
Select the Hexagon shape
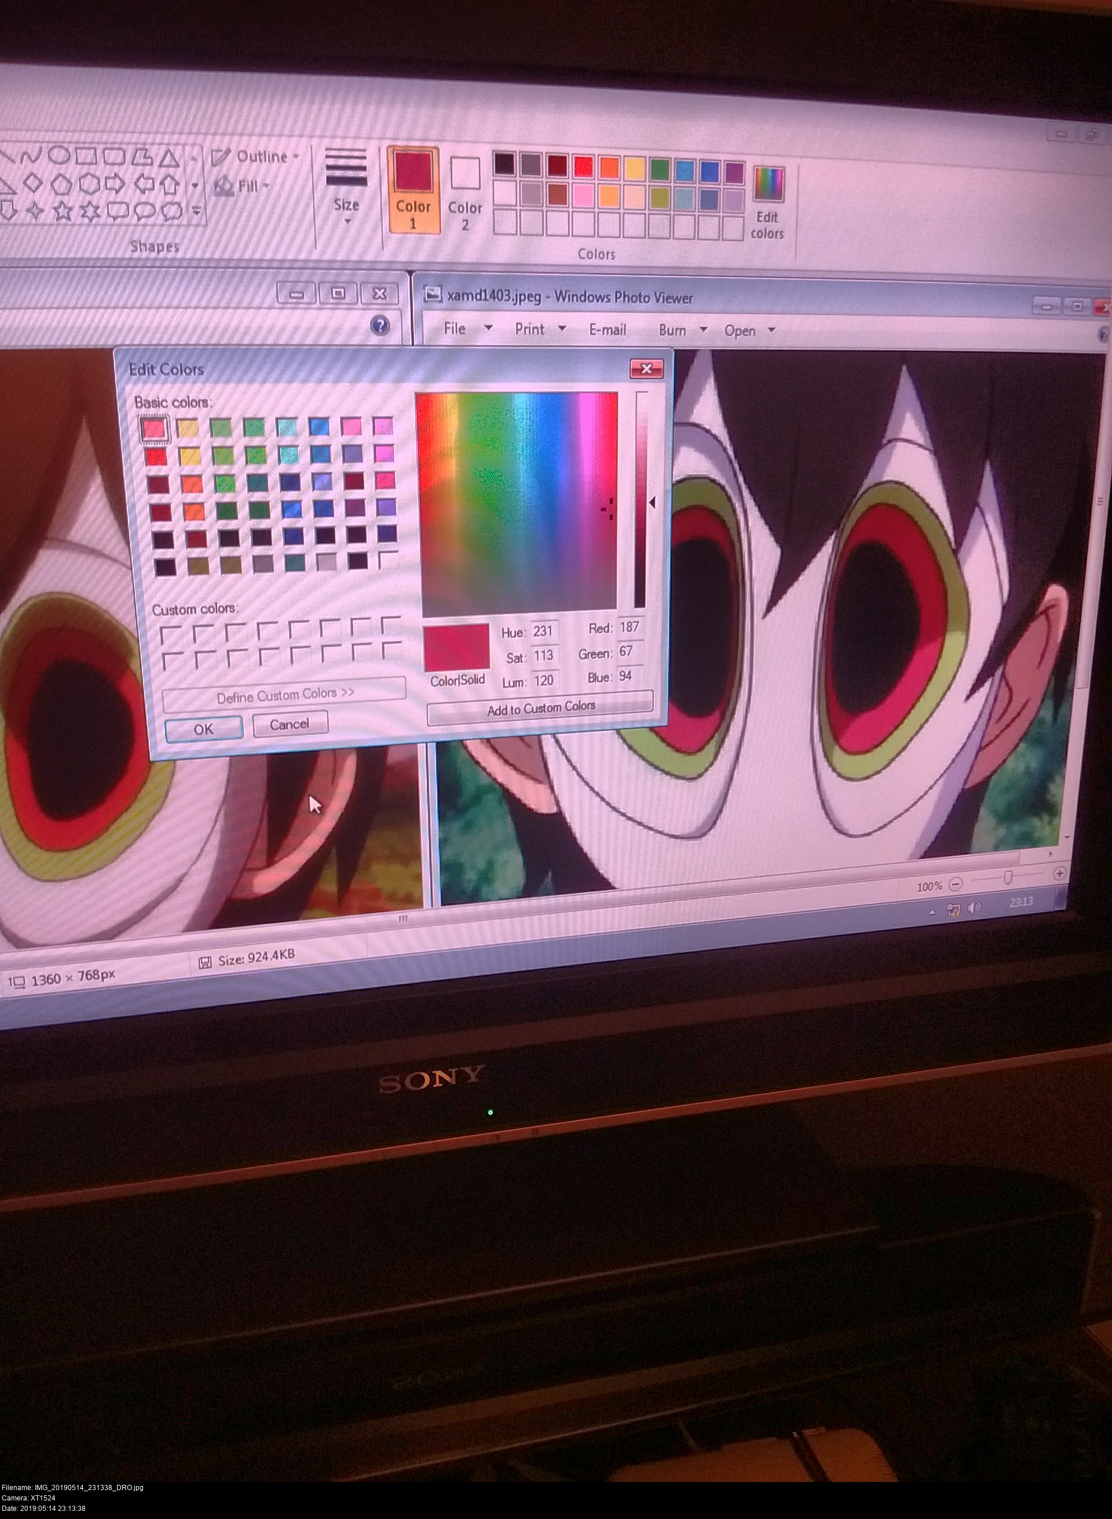click(x=89, y=183)
